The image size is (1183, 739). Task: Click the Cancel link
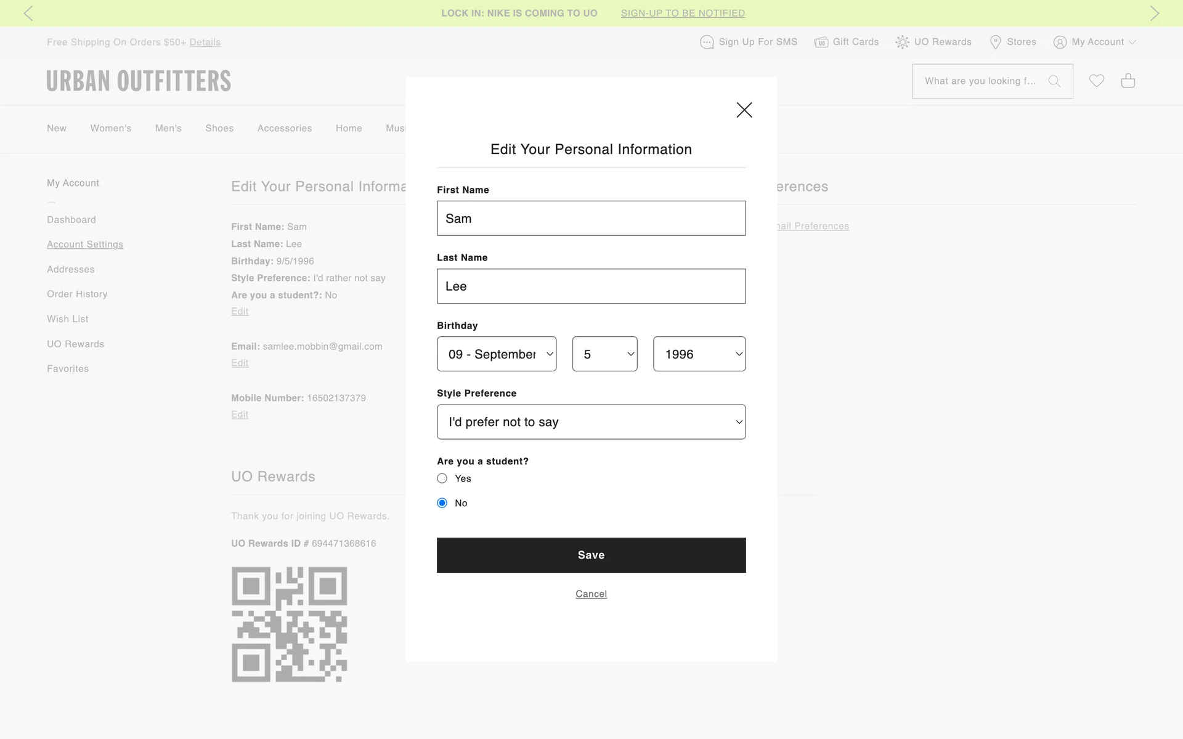pyautogui.click(x=591, y=594)
